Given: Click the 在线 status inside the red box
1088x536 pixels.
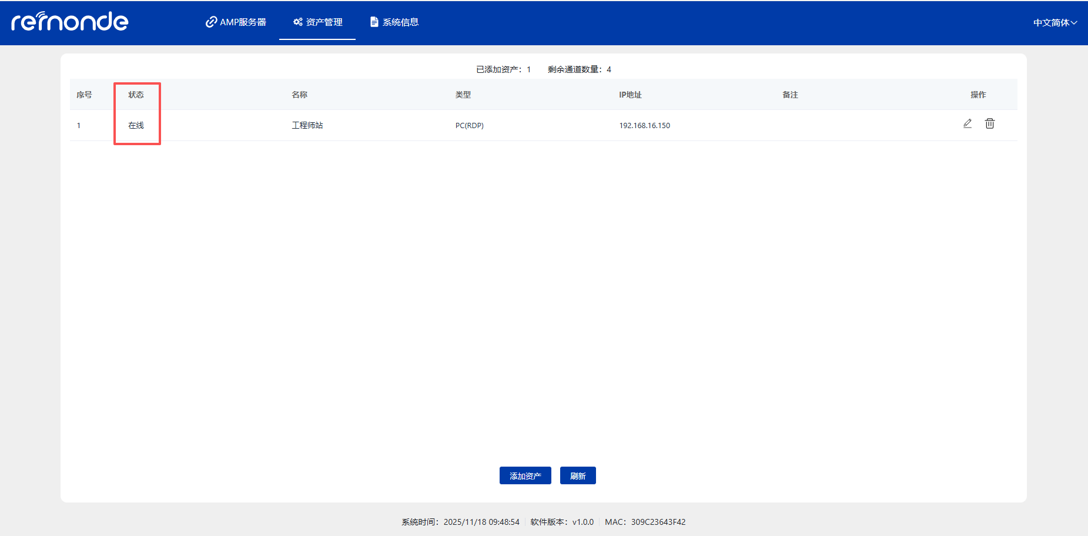Looking at the screenshot, I should coord(137,125).
